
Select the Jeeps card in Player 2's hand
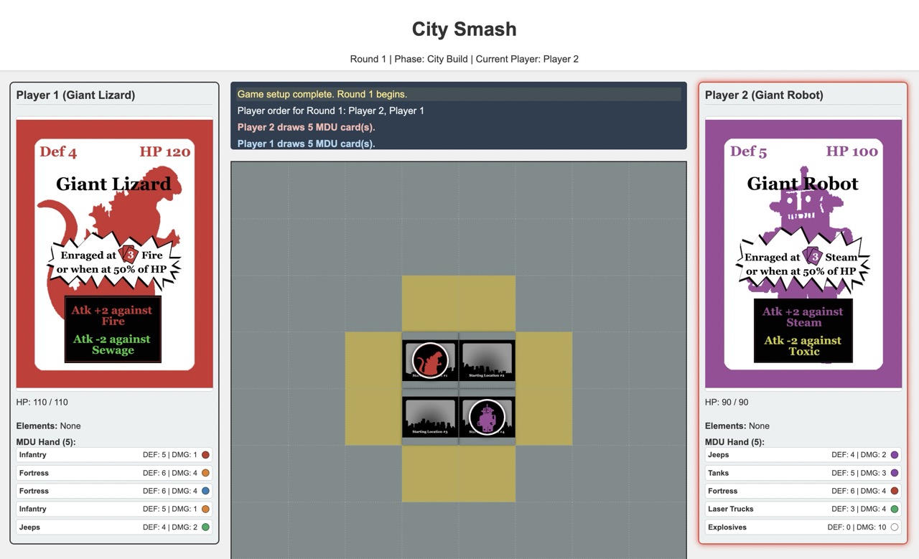point(803,454)
